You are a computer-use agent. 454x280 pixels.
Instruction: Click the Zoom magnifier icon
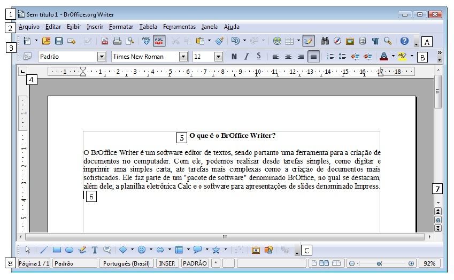pos(388,41)
